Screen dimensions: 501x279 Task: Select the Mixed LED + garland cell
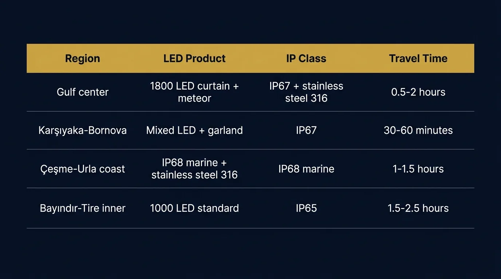coord(194,130)
